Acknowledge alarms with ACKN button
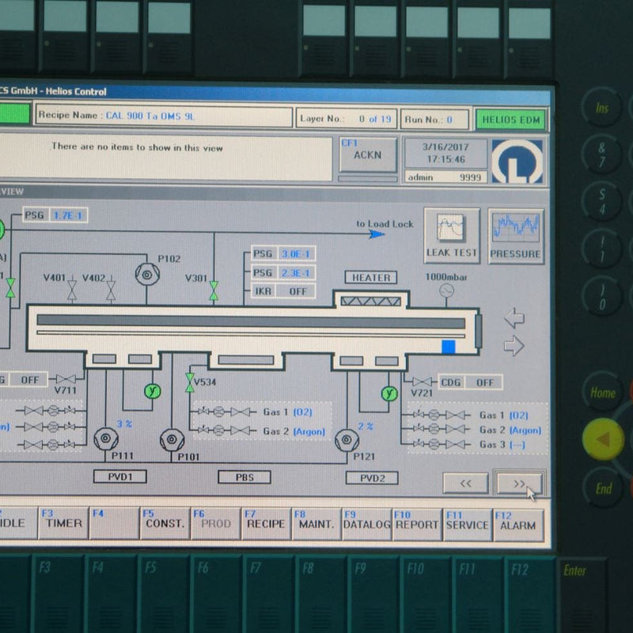 coord(367,155)
